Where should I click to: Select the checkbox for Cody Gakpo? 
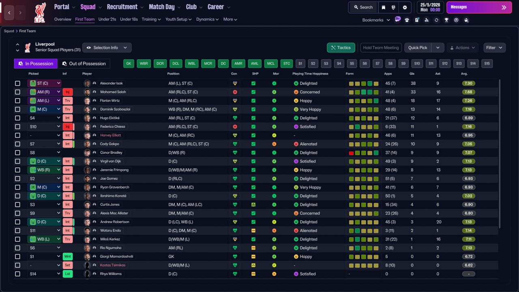pyautogui.click(x=17, y=144)
